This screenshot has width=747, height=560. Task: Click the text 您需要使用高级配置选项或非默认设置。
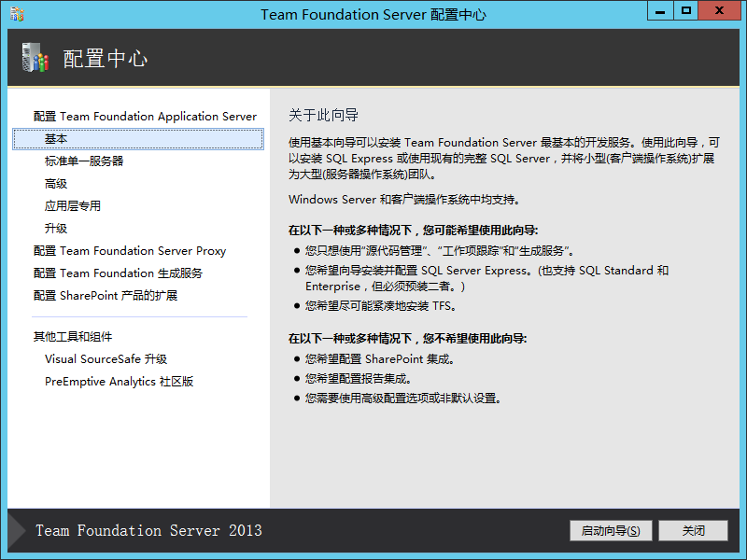pyautogui.click(x=404, y=399)
